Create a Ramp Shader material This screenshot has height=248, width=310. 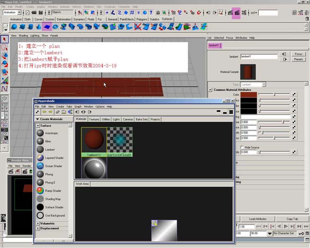(x=49, y=191)
